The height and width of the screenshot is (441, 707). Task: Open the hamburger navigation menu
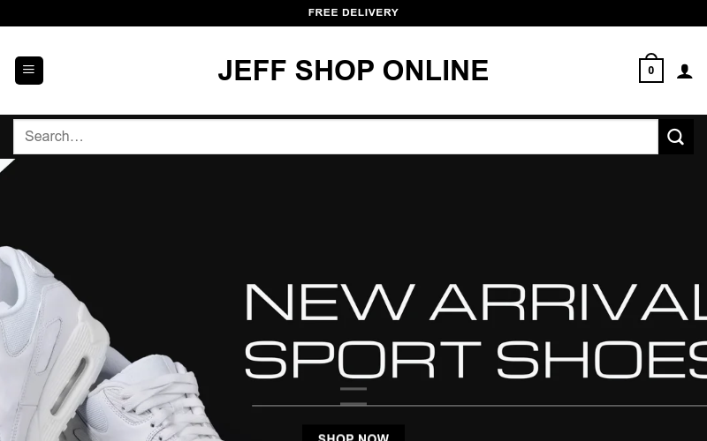click(29, 71)
